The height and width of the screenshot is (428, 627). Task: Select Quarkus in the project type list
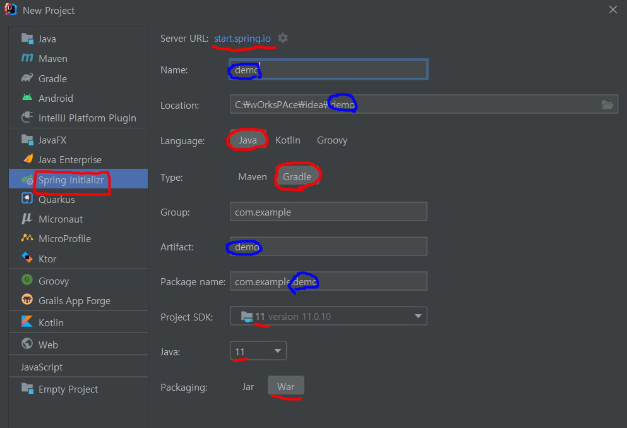[x=78, y=199]
